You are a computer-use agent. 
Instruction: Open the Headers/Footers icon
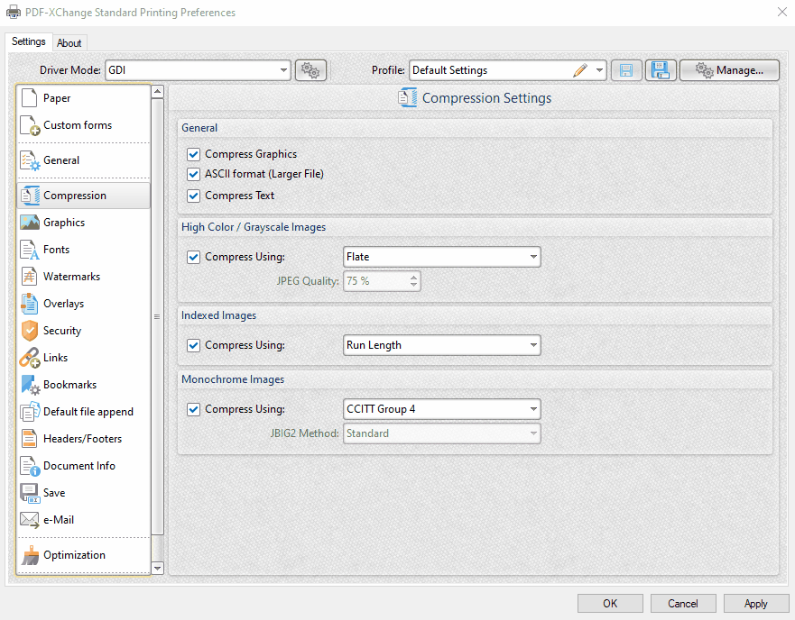click(x=30, y=439)
